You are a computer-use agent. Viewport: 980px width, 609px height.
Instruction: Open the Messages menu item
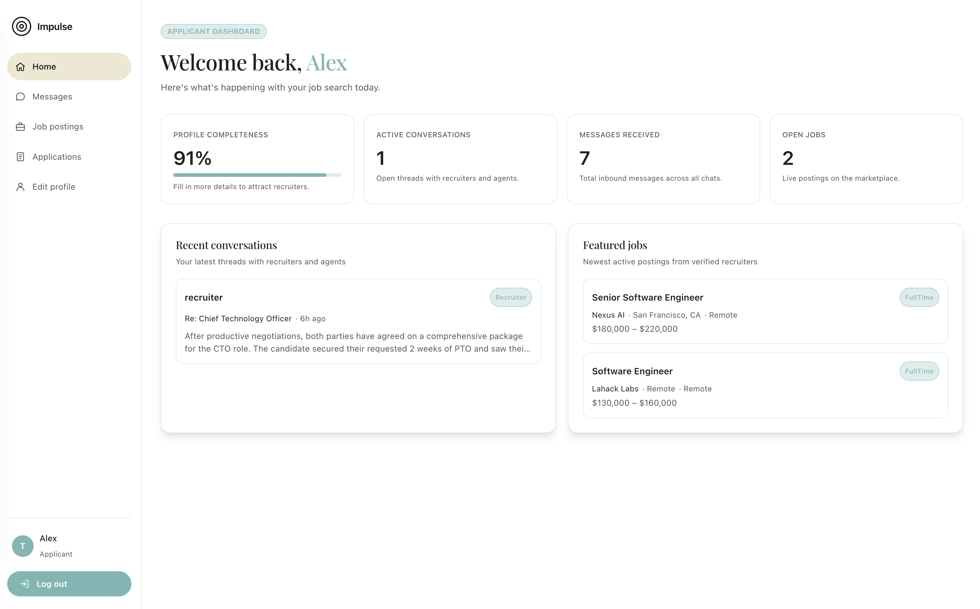click(52, 97)
